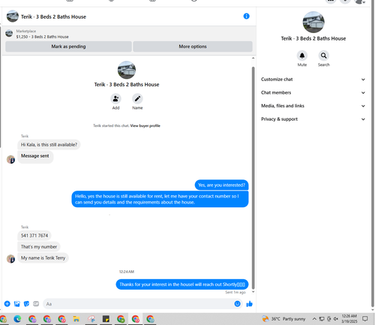Viewport: 375px width, 325px height.
Task: Click the network tray icon
Action: [322, 319]
